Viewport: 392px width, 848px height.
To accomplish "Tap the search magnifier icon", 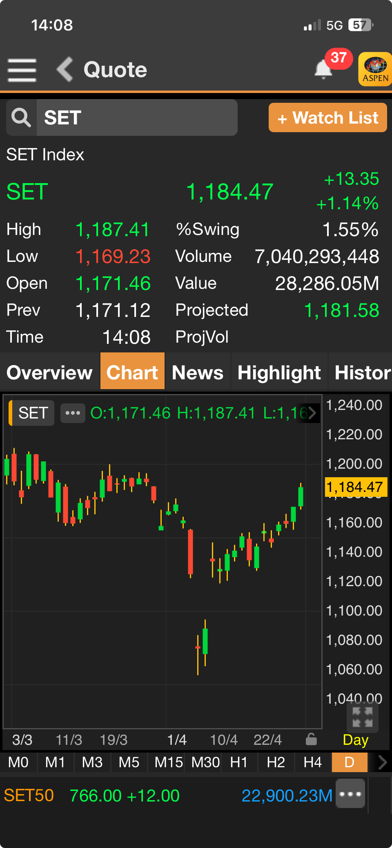I will coord(21,118).
